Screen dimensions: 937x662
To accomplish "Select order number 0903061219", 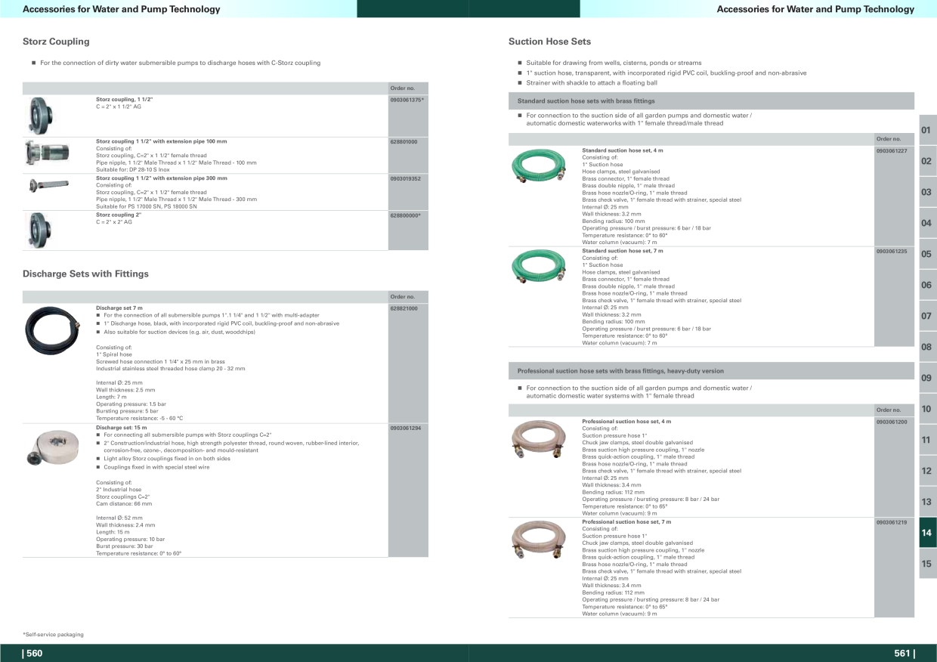I will (892, 522).
